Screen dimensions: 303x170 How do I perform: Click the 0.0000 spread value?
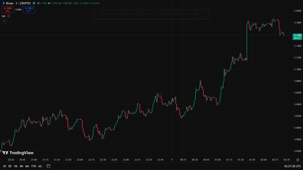point(18,10)
